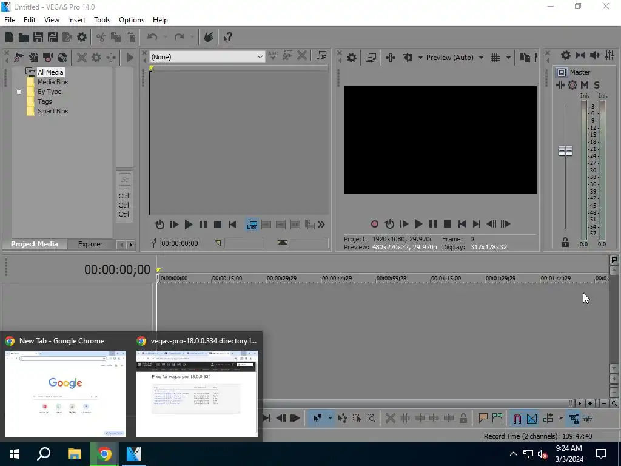Click the Master FX icon

pos(560,85)
